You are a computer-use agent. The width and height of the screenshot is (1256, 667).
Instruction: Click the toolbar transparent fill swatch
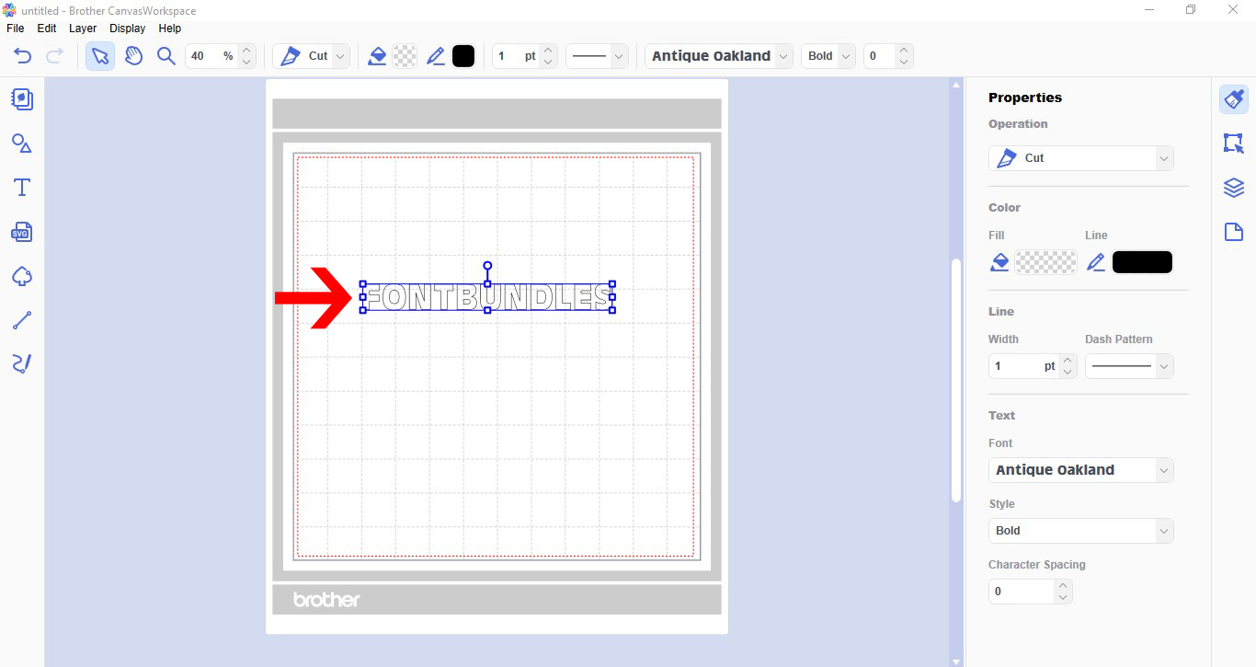[x=405, y=56]
